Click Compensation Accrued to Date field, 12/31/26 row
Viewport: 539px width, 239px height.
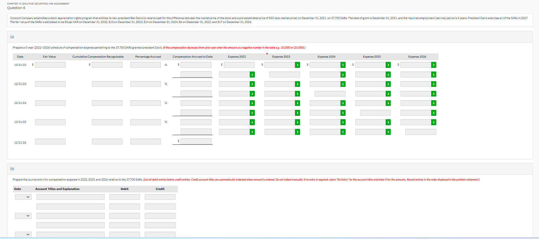click(x=196, y=141)
